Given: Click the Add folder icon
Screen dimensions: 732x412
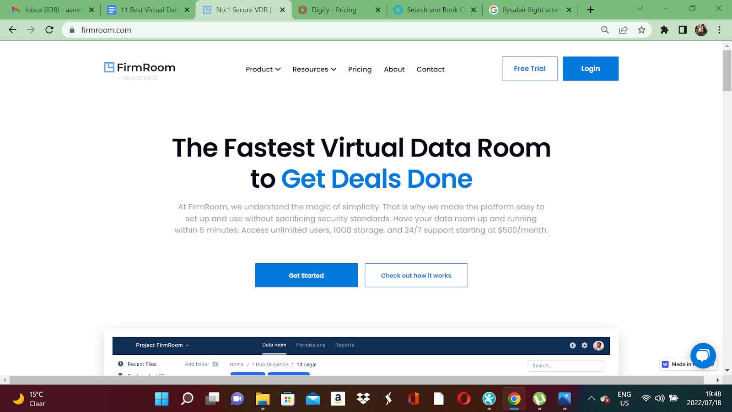Looking at the screenshot, I should 215,364.
